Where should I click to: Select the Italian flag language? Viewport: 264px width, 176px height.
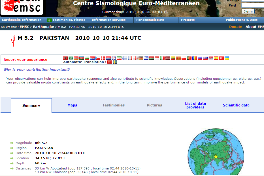(x=163, y=58)
